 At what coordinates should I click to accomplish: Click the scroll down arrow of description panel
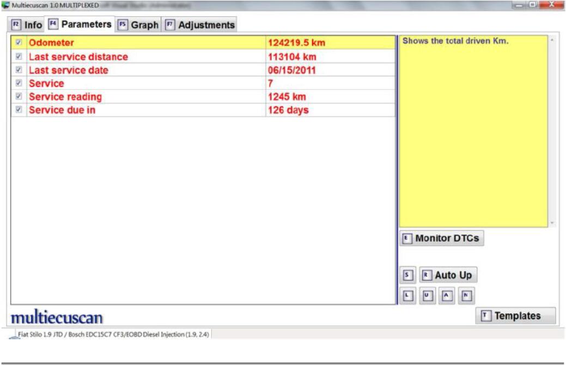552,223
